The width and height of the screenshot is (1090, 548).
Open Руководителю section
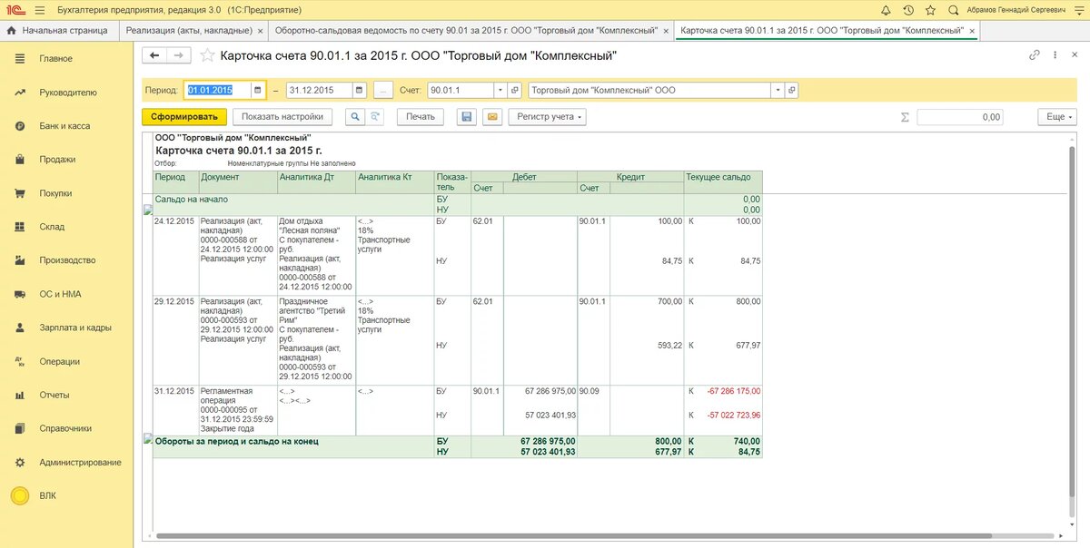[x=68, y=93]
